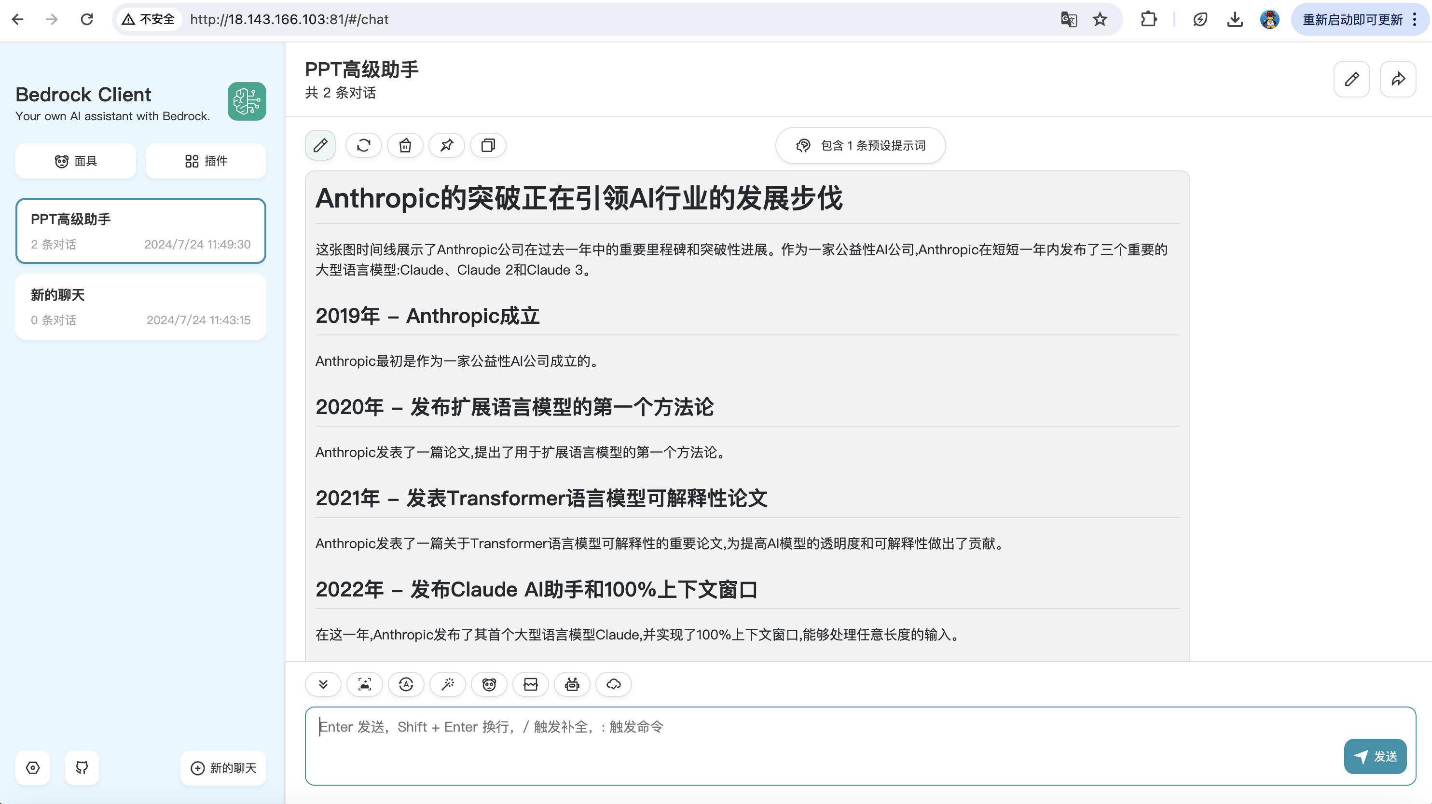Start a 新的聊天 from the sidebar button

click(x=223, y=768)
